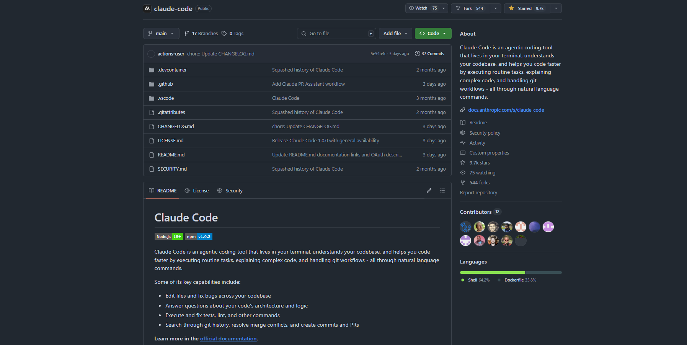This screenshot has height=345, width=687.
Task: Click the pencil icon to edit README
Action: click(429, 190)
